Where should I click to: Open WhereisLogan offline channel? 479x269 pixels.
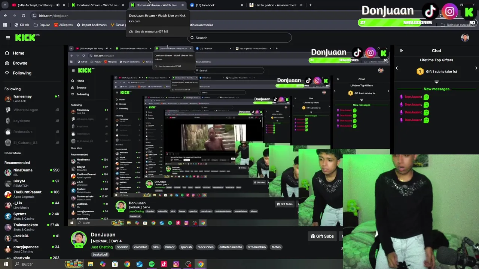click(32, 110)
